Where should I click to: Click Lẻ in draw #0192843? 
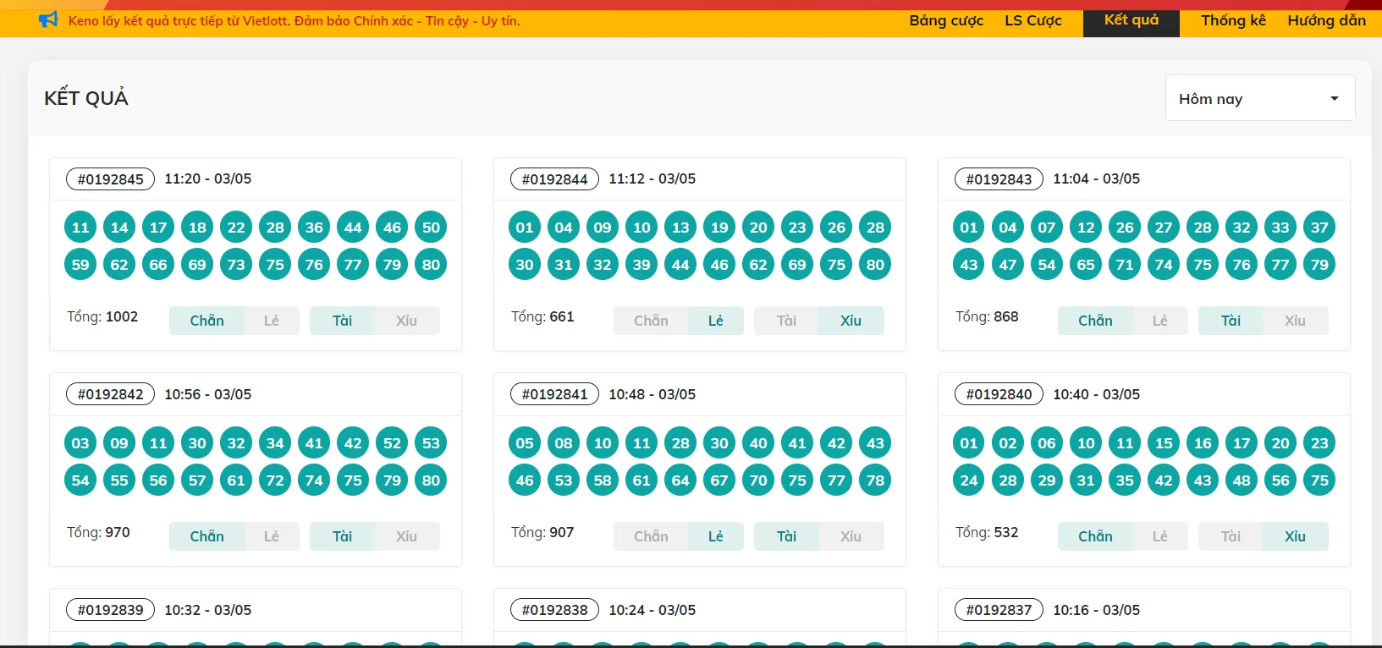pos(1160,321)
